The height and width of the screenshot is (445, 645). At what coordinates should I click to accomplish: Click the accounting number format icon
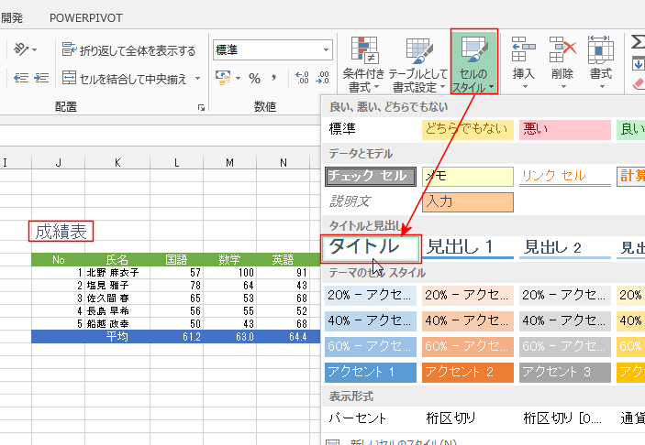(223, 79)
